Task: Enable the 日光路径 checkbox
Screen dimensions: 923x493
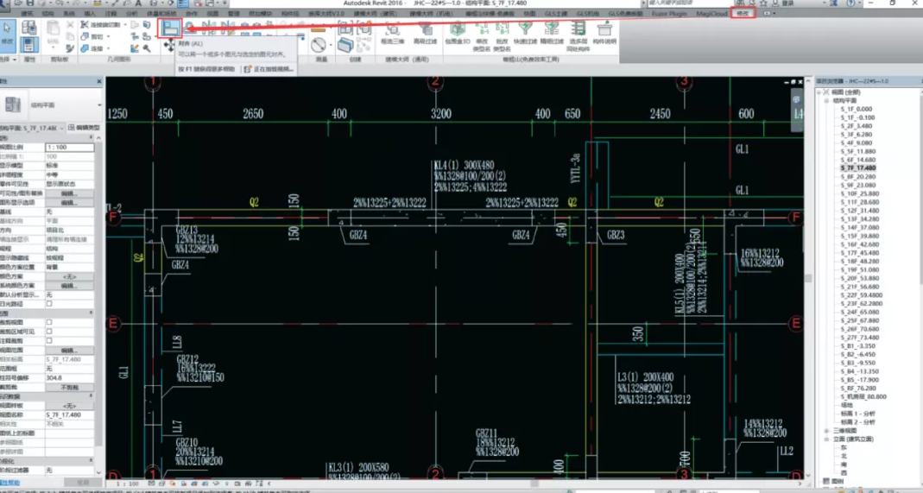Action: click(49, 304)
